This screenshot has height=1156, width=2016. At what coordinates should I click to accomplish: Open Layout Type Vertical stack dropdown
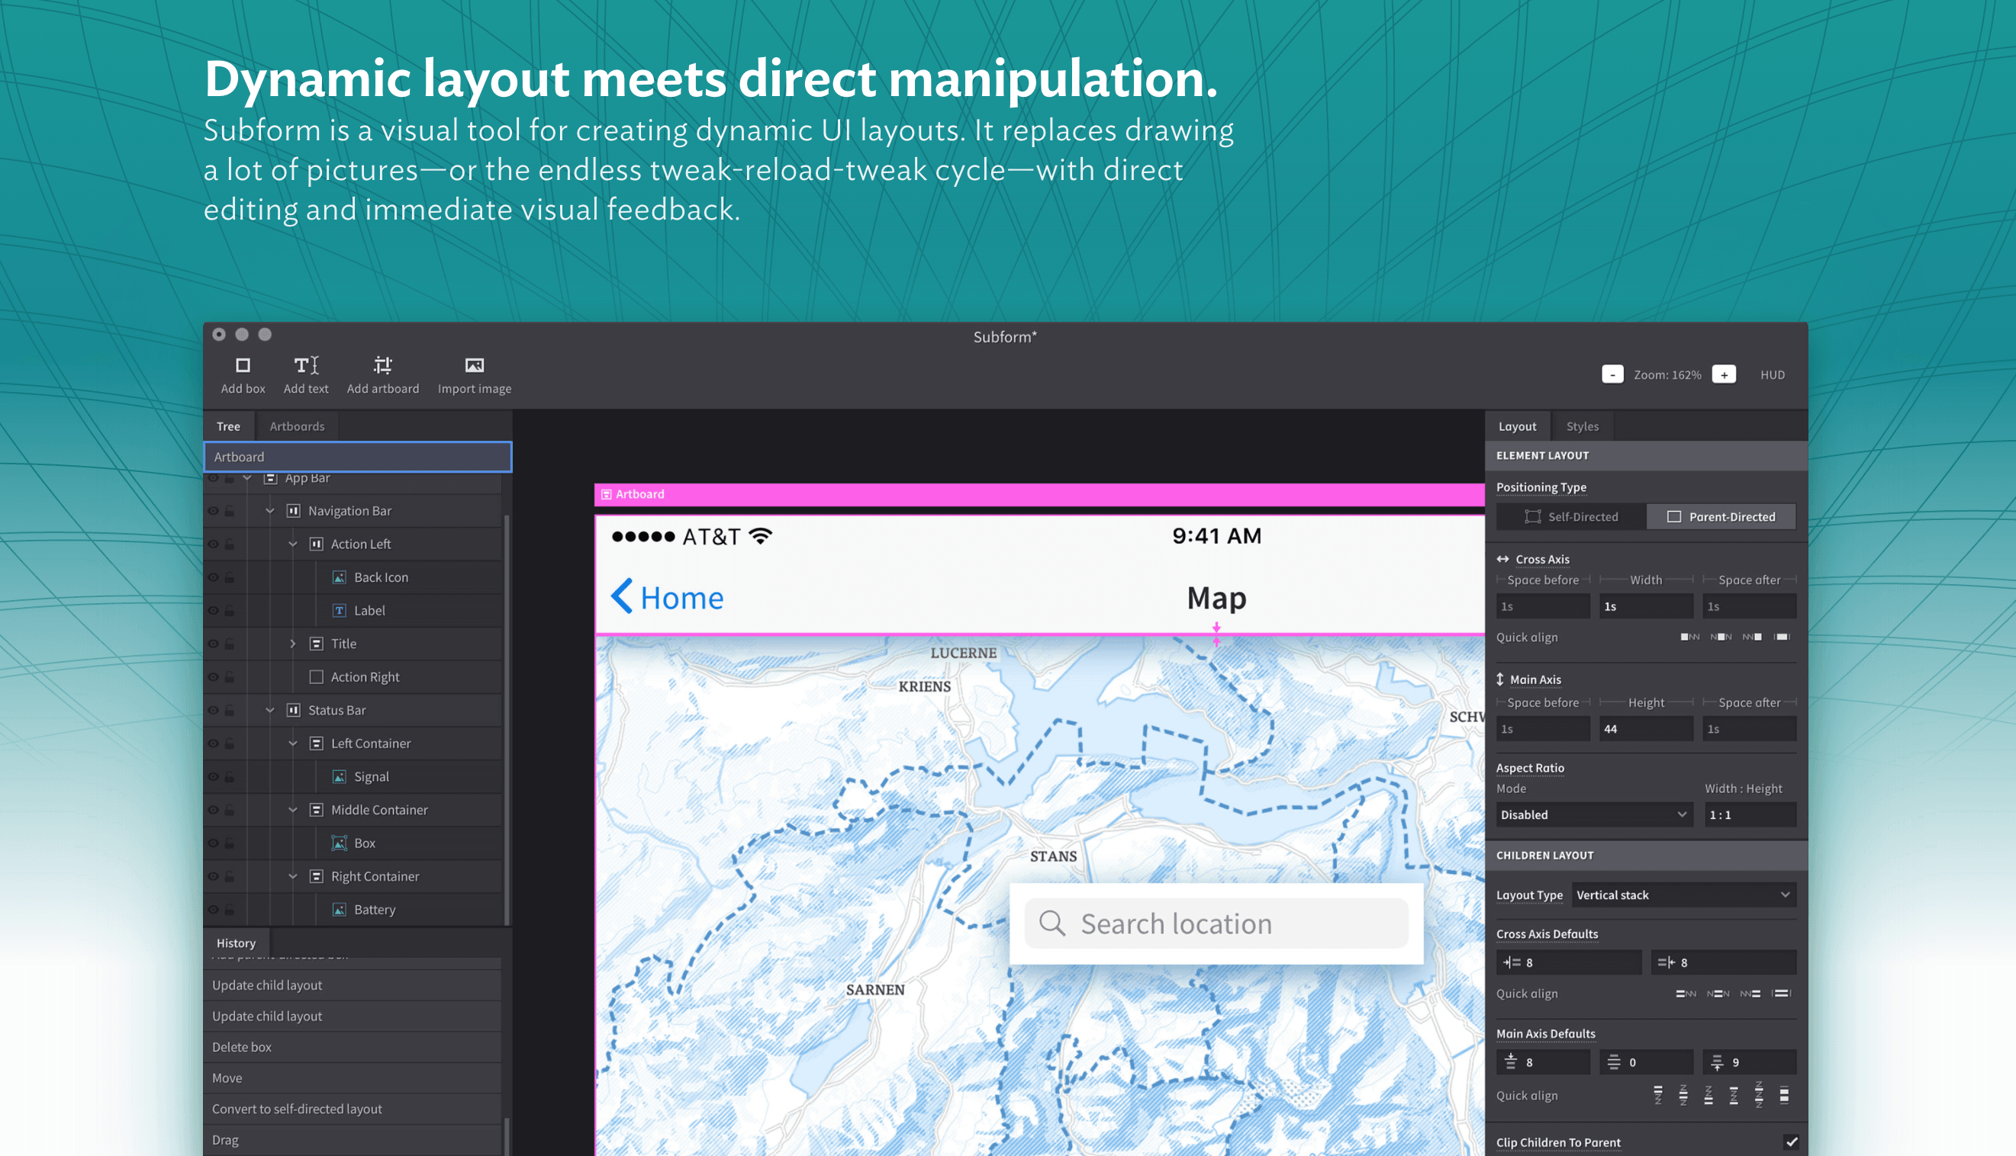pyautogui.click(x=1683, y=894)
